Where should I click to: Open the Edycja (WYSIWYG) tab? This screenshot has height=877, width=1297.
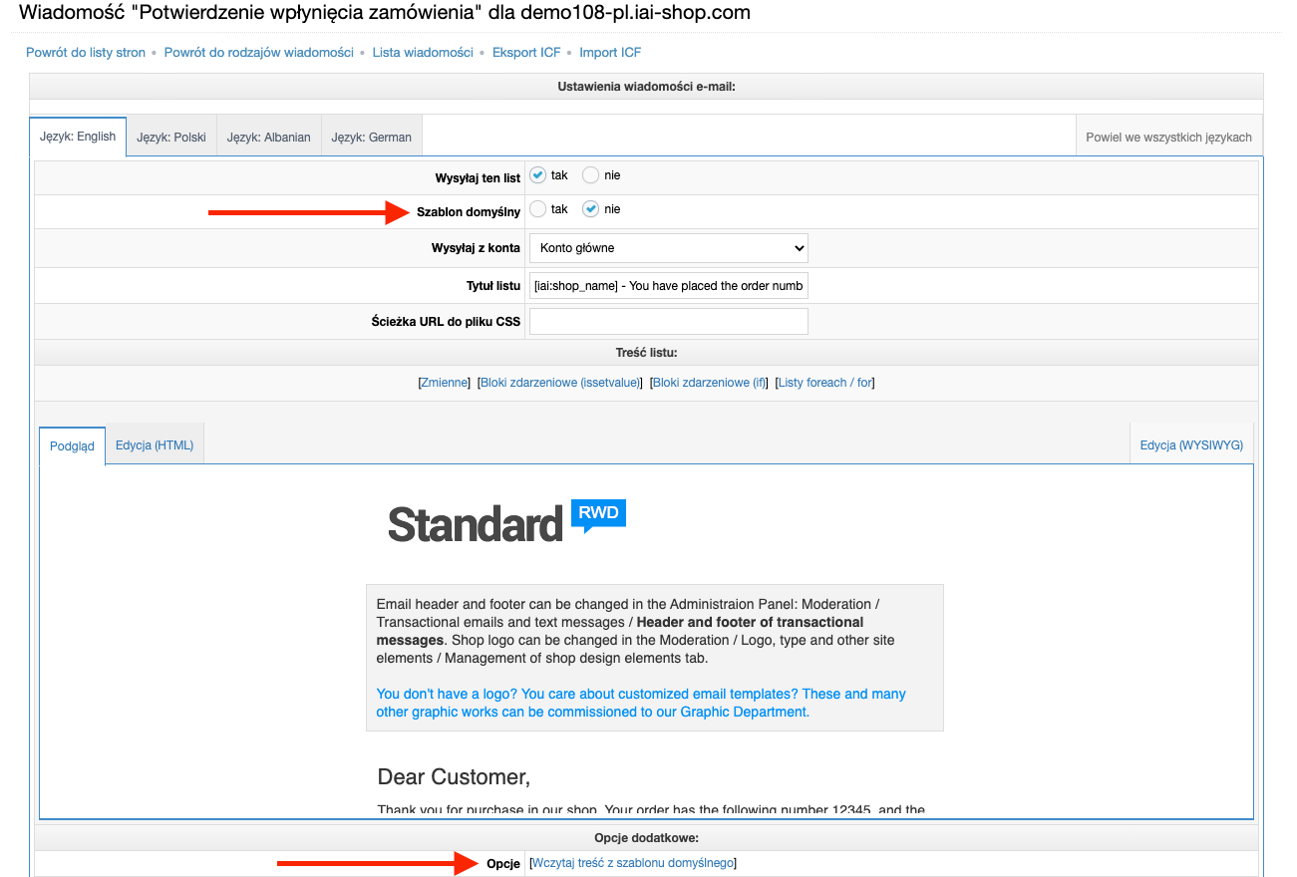[x=1191, y=445]
